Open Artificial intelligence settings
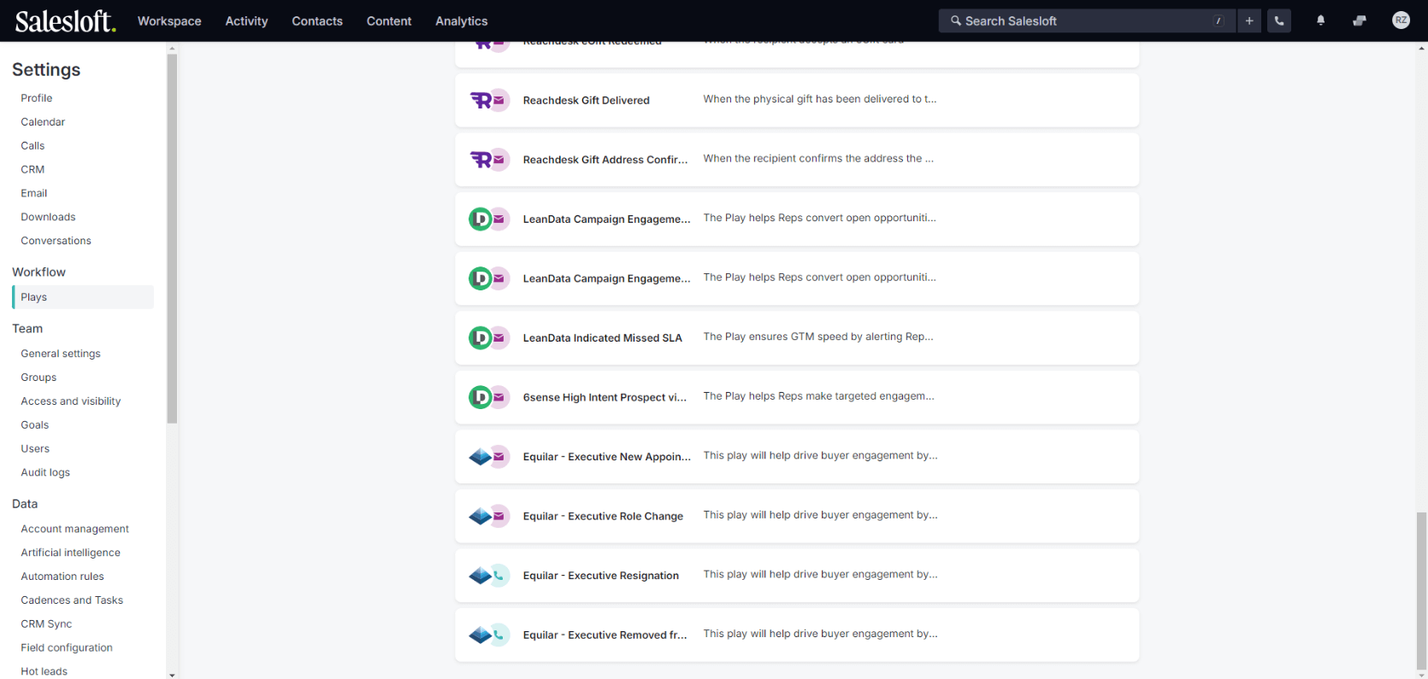 click(71, 553)
